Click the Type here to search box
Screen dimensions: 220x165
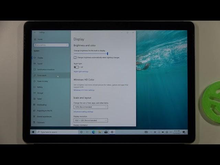[57, 132]
